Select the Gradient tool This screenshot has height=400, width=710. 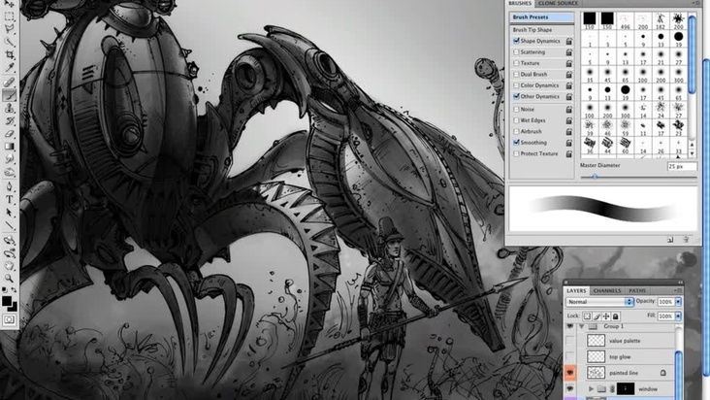(x=9, y=147)
